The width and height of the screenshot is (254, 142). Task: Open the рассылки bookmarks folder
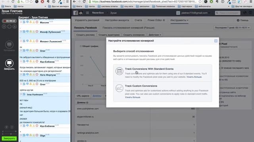point(142,6)
